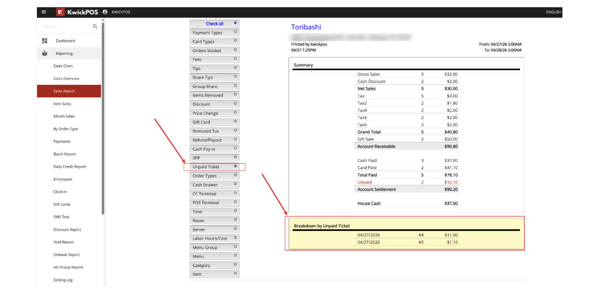
Task: Open the KWICKPOS user account icon
Action: point(105,12)
